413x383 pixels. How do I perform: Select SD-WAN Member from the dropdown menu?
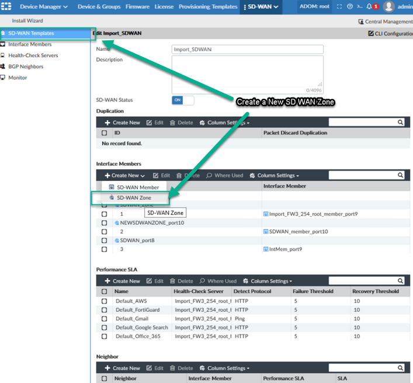point(134,187)
